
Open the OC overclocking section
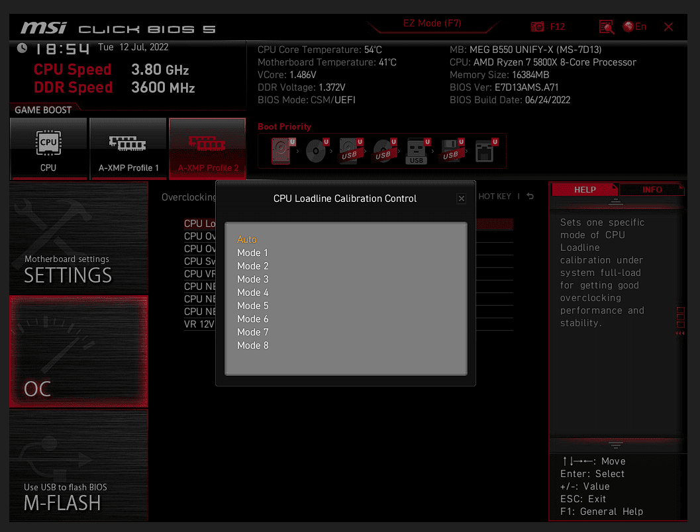[x=79, y=351]
